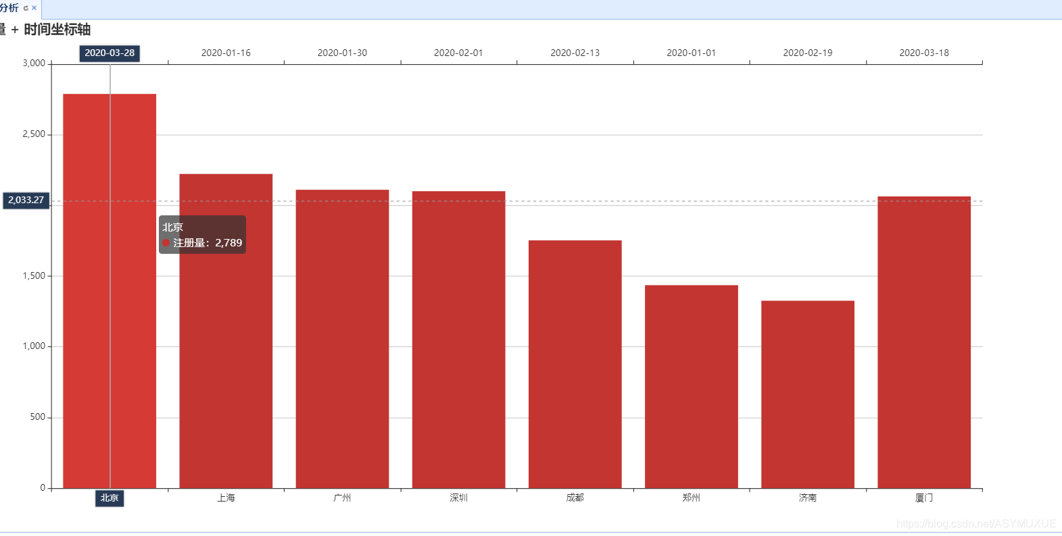Click the highlighted 北京 axis label
The width and height of the screenshot is (1062, 536).
pos(110,498)
